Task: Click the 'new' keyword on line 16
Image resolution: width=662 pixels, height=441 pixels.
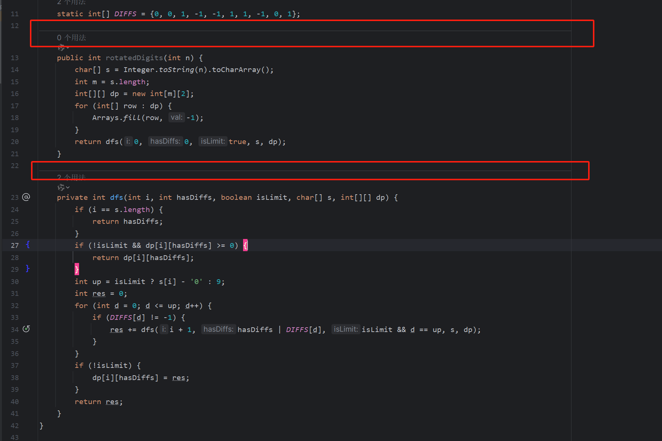Action: click(139, 94)
